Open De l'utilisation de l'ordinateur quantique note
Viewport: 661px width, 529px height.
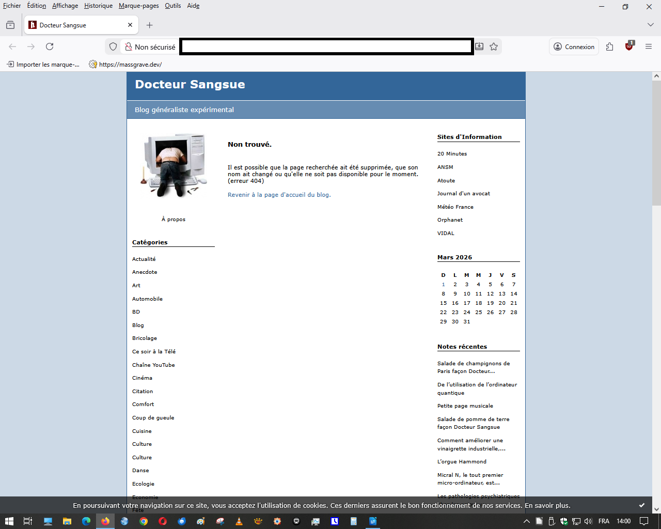pyautogui.click(x=477, y=388)
